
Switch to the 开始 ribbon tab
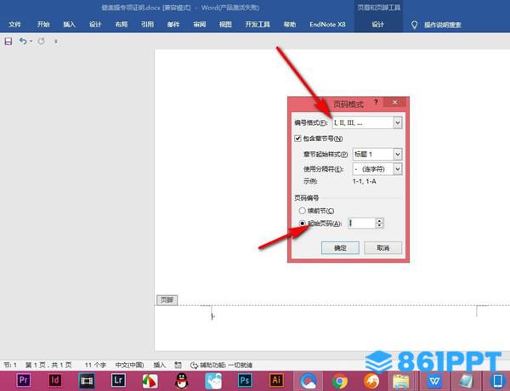43,25
